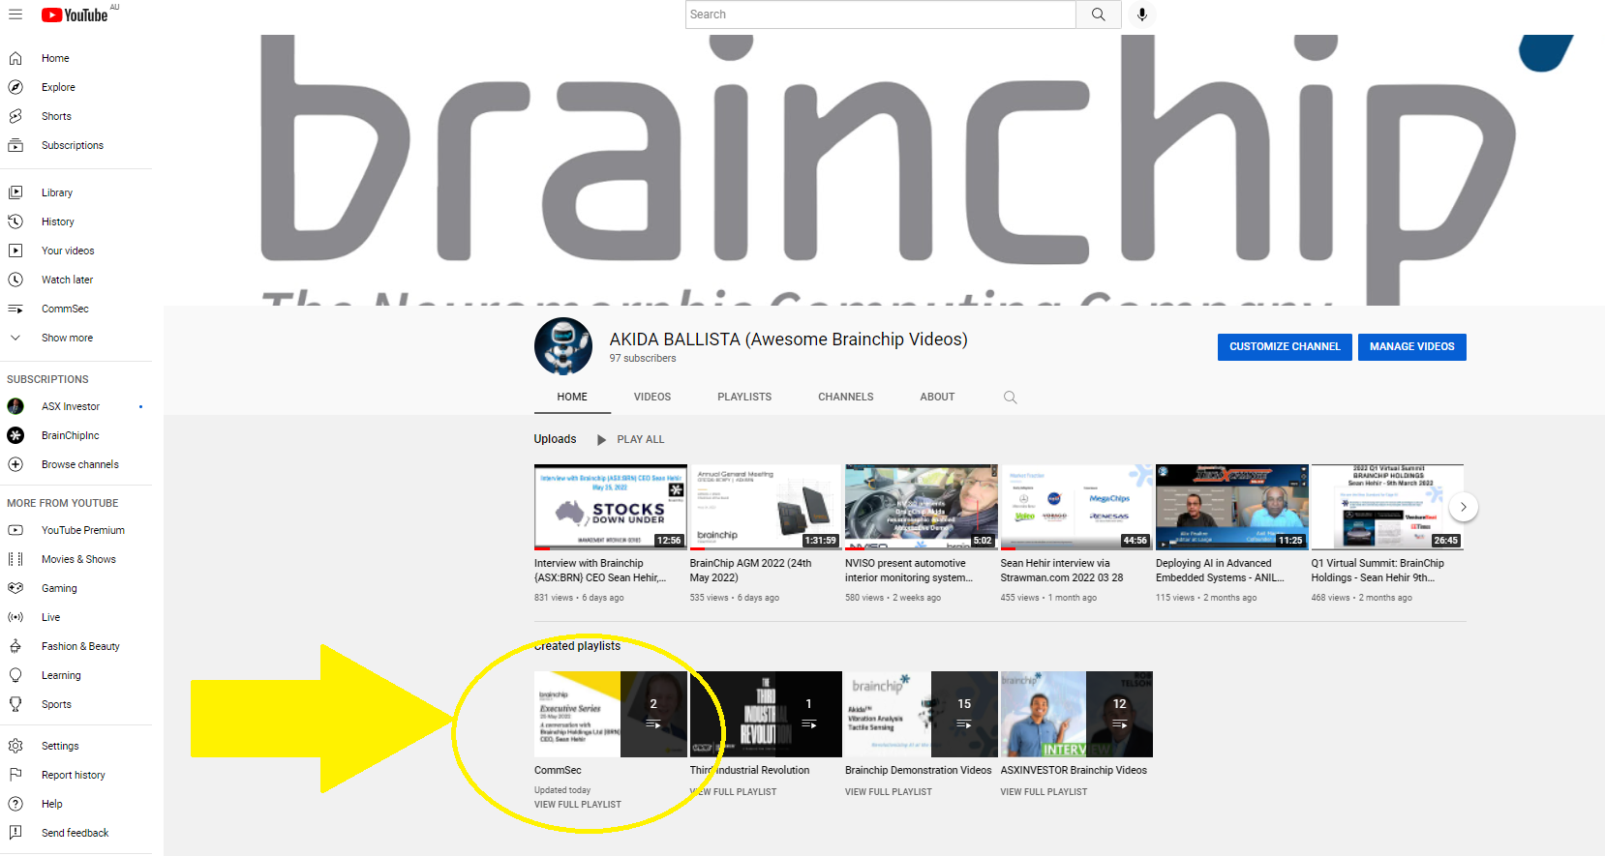
Task: Click the Movies & Shows icon
Action: (x=15, y=559)
